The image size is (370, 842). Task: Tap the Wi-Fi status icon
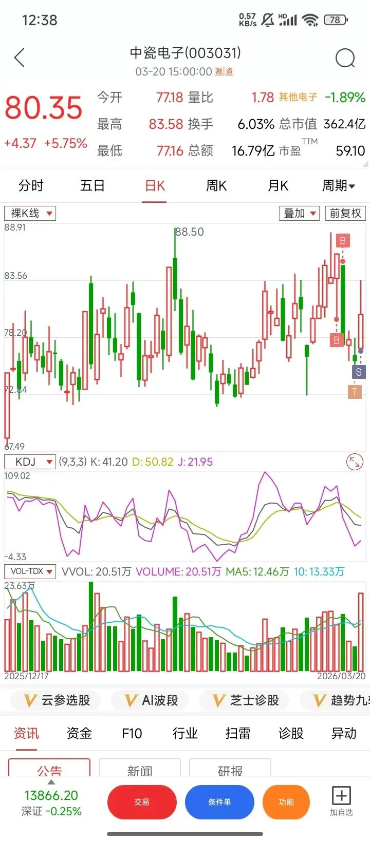click(310, 20)
